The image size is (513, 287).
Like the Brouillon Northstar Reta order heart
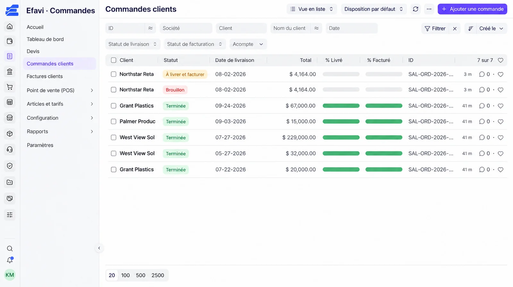(500, 90)
